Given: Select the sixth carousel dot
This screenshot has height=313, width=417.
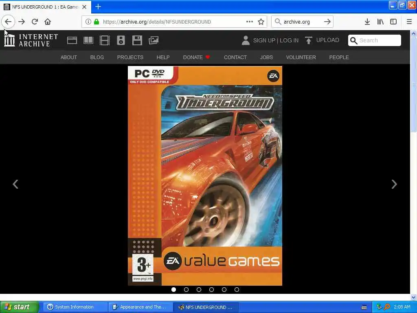Looking at the screenshot, I should coord(237,289).
